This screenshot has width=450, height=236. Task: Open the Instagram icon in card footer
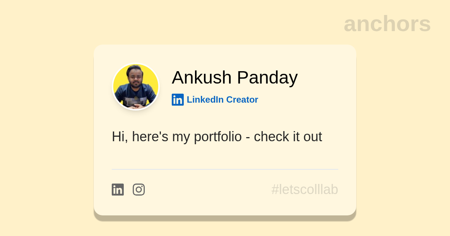139,190
